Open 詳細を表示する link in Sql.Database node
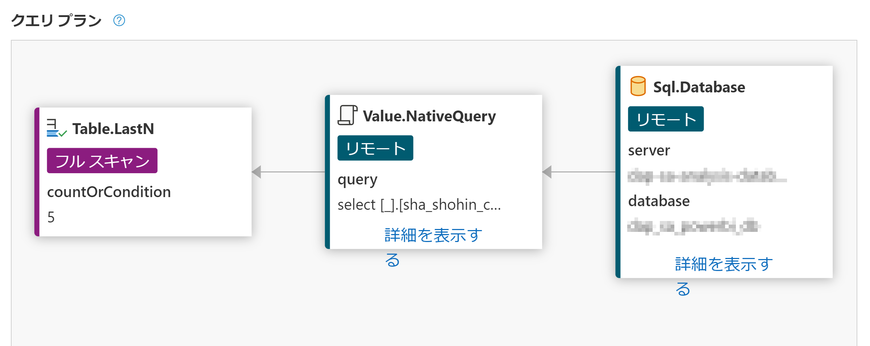Image resolution: width=870 pixels, height=346 pixels. (724, 264)
